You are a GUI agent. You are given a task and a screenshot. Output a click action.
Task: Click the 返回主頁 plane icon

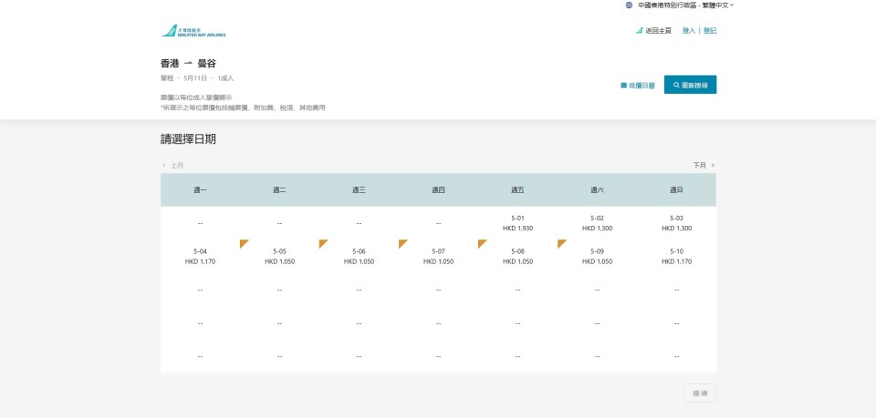(x=639, y=31)
